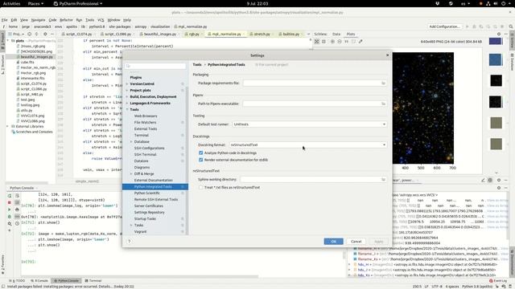Open beautiful_images.py in Project tree

(36, 57)
